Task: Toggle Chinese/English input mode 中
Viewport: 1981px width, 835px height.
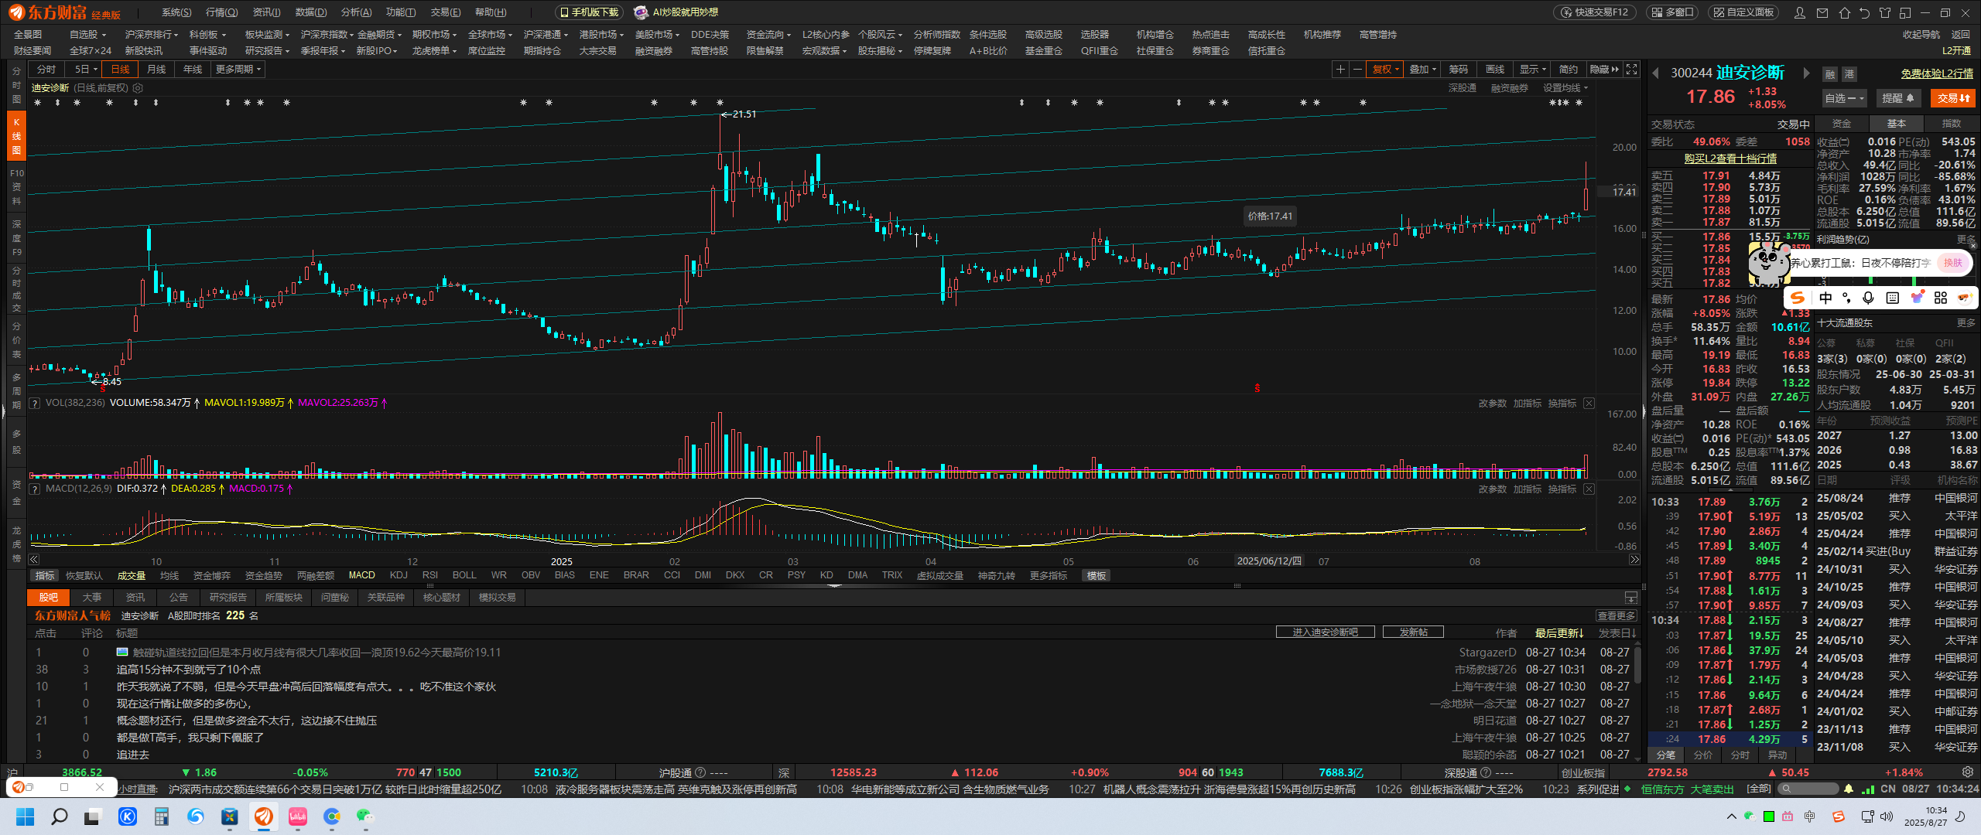Action: 1825,298
